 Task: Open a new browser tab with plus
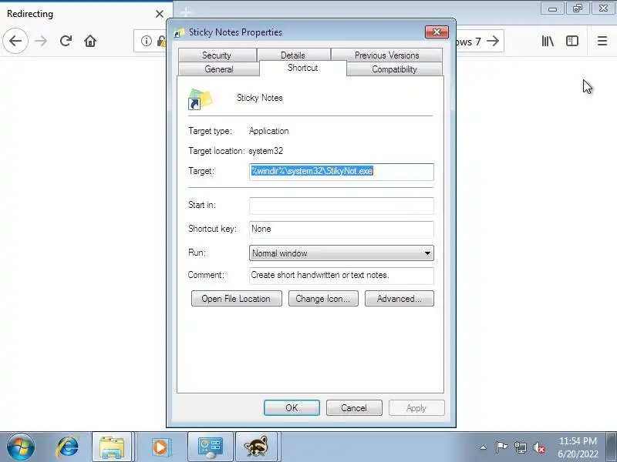186,12
